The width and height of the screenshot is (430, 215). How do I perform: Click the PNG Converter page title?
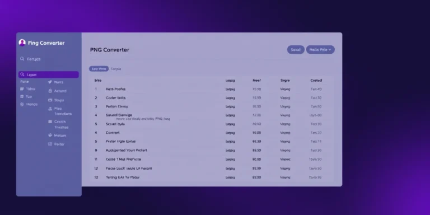(110, 50)
